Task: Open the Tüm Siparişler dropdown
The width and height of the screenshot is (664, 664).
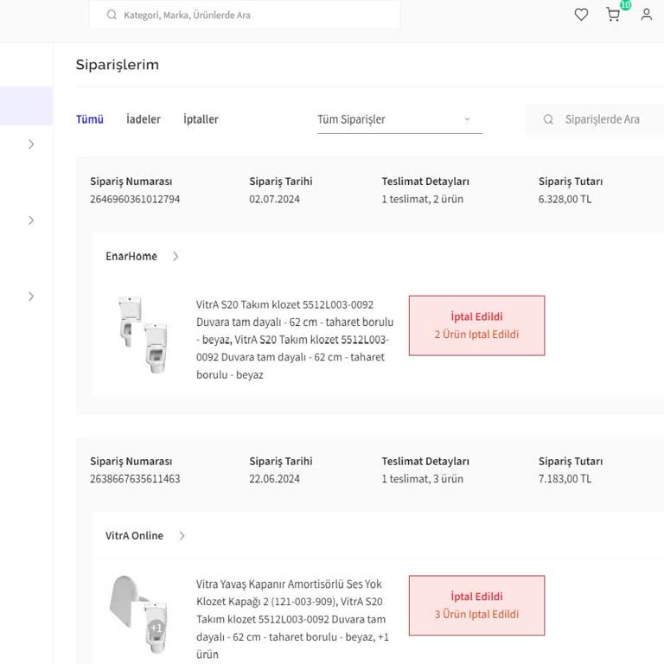Action: click(x=399, y=120)
